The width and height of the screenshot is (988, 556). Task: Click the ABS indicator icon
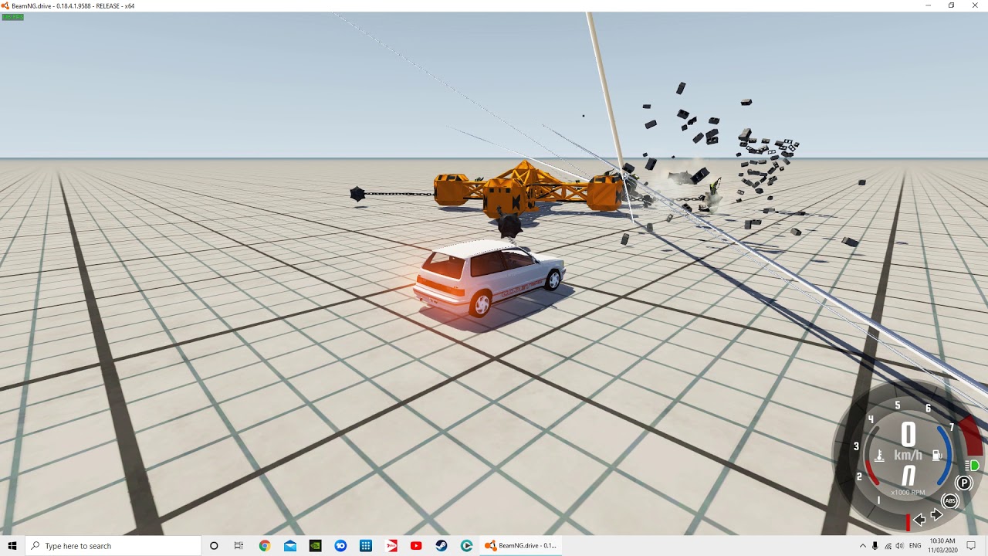(950, 501)
